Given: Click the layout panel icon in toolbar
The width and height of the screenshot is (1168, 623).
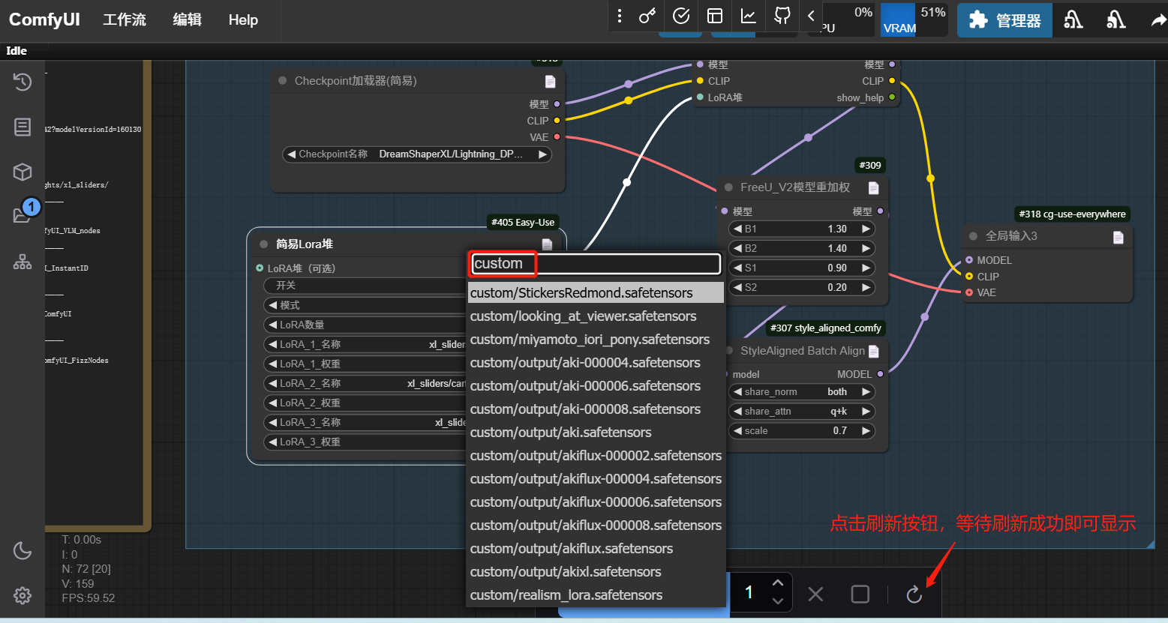Looking at the screenshot, I should 715,16.
